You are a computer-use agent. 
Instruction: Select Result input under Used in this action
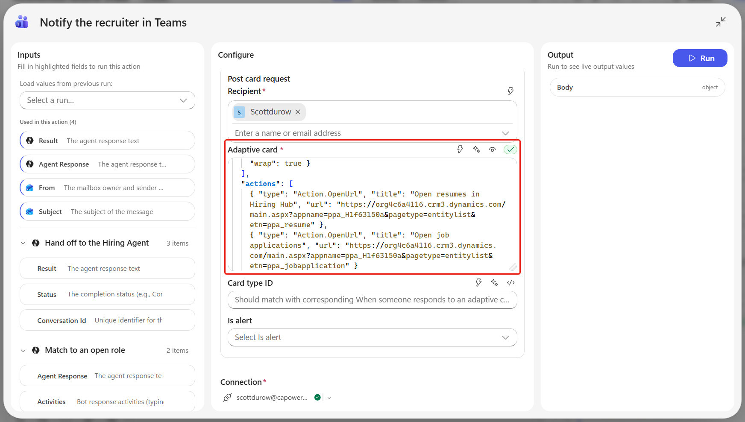click(107, 141)
